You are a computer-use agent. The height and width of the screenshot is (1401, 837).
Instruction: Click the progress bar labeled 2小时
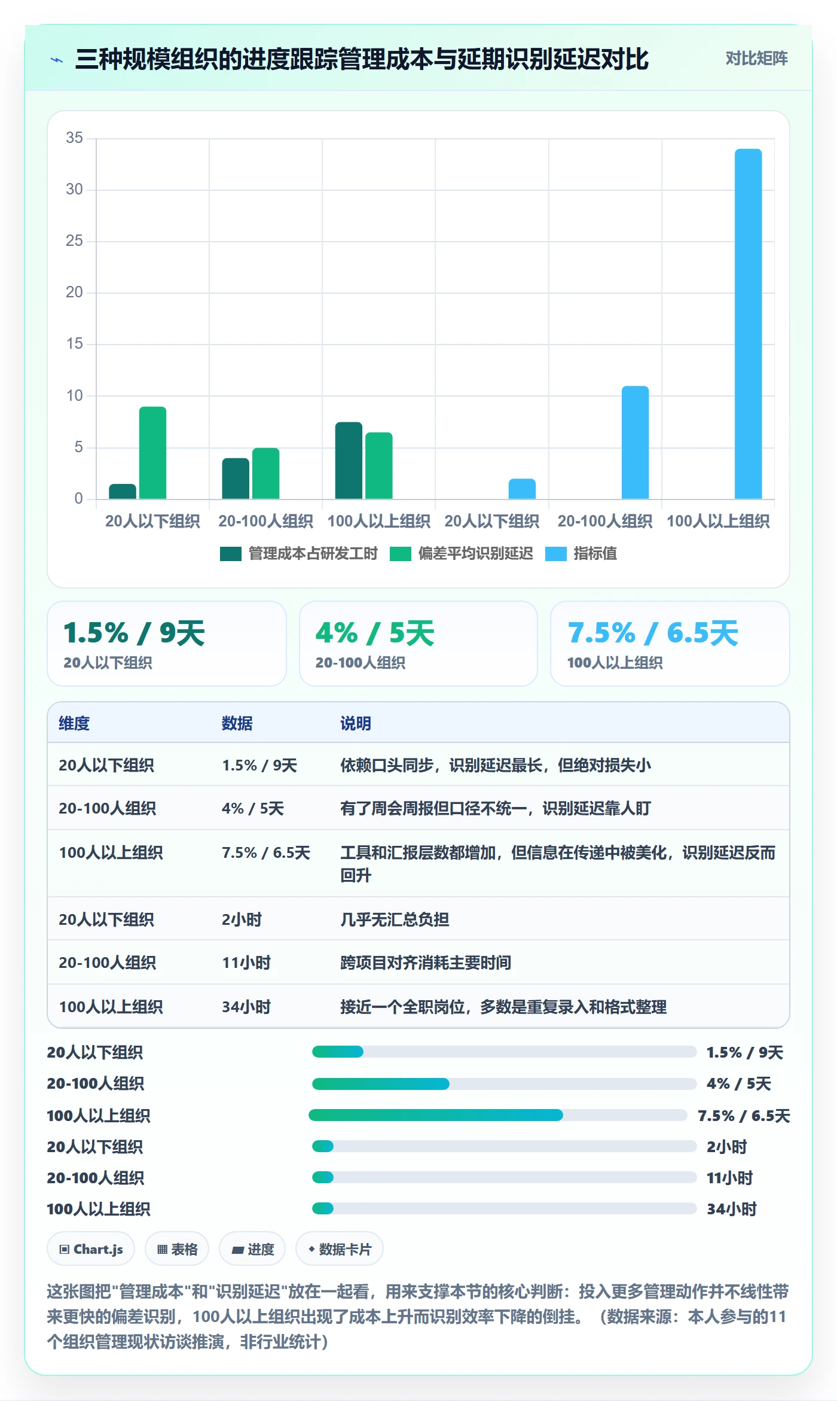[504, 1146]
